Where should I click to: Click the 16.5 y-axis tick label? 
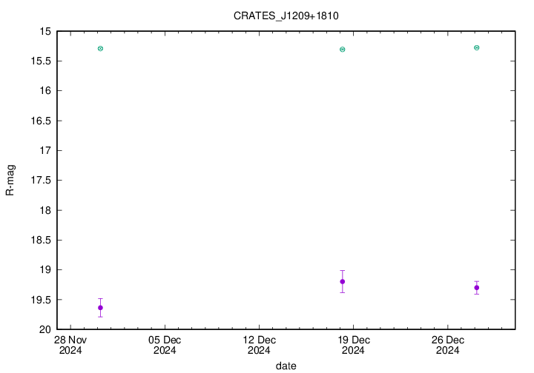(41, 121)
